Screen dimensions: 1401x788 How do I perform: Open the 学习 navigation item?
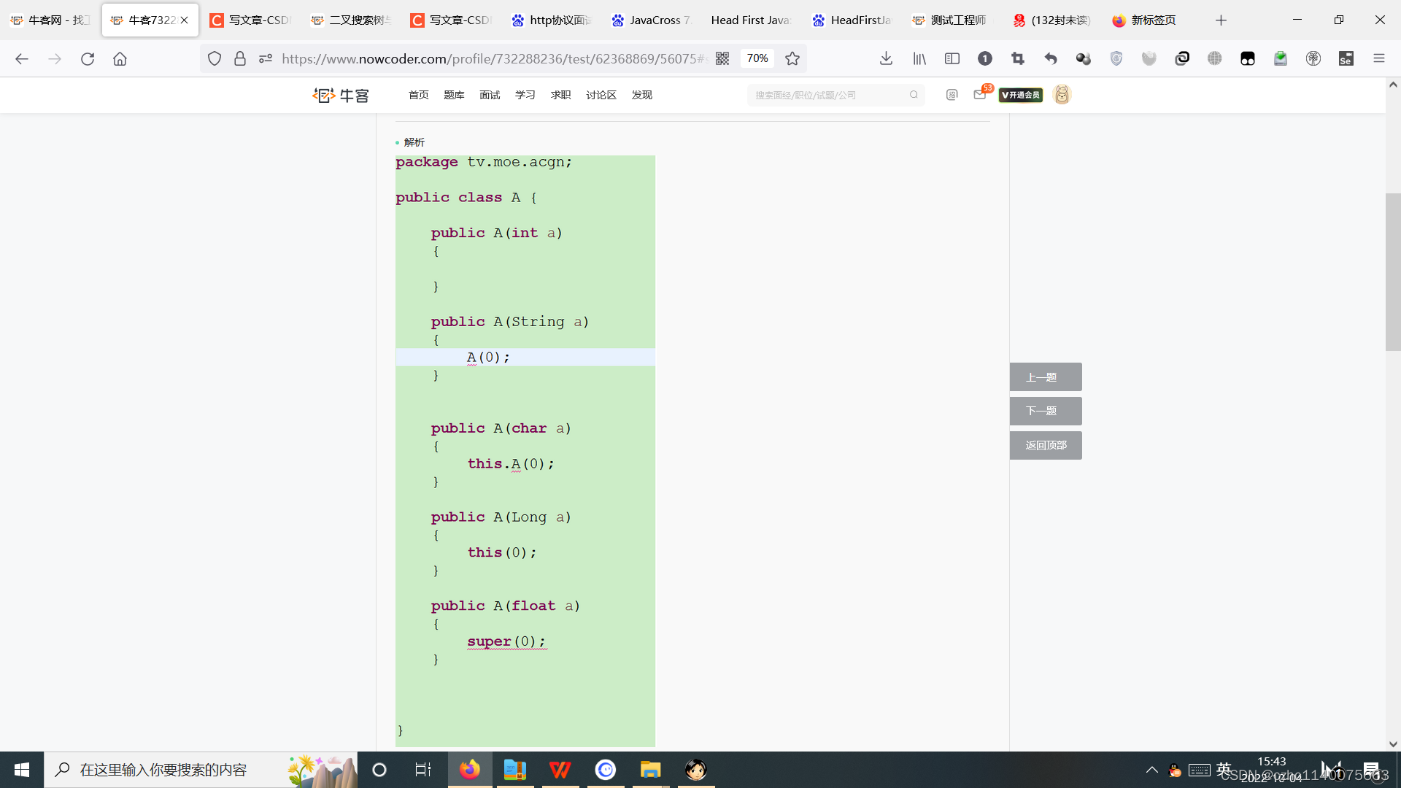tap(525, 95)
